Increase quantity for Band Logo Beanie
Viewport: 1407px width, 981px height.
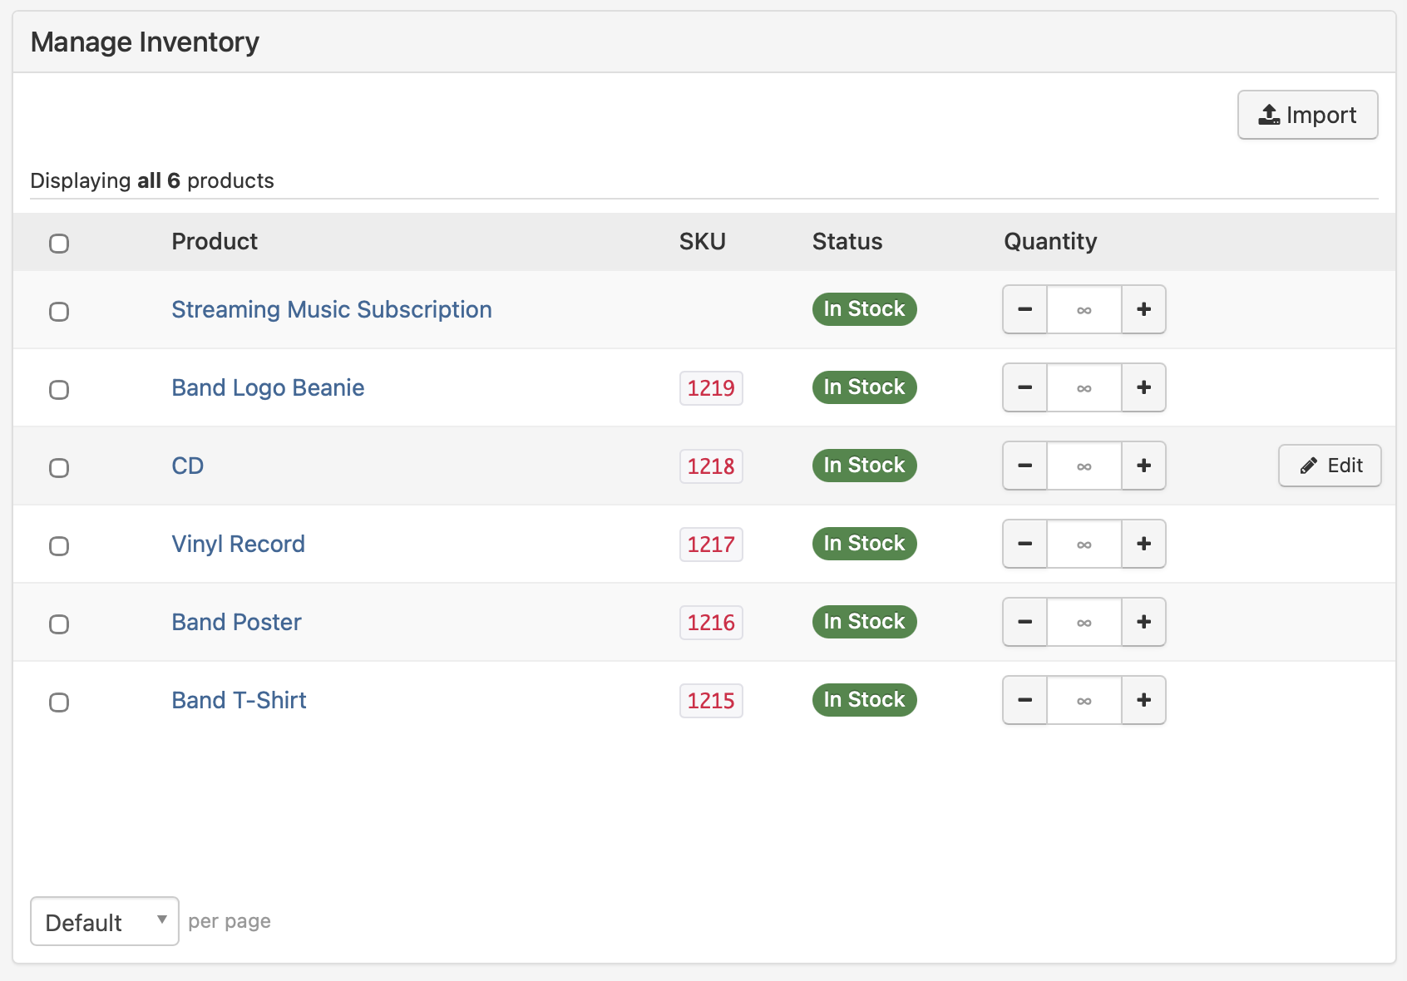(1144, 387)
